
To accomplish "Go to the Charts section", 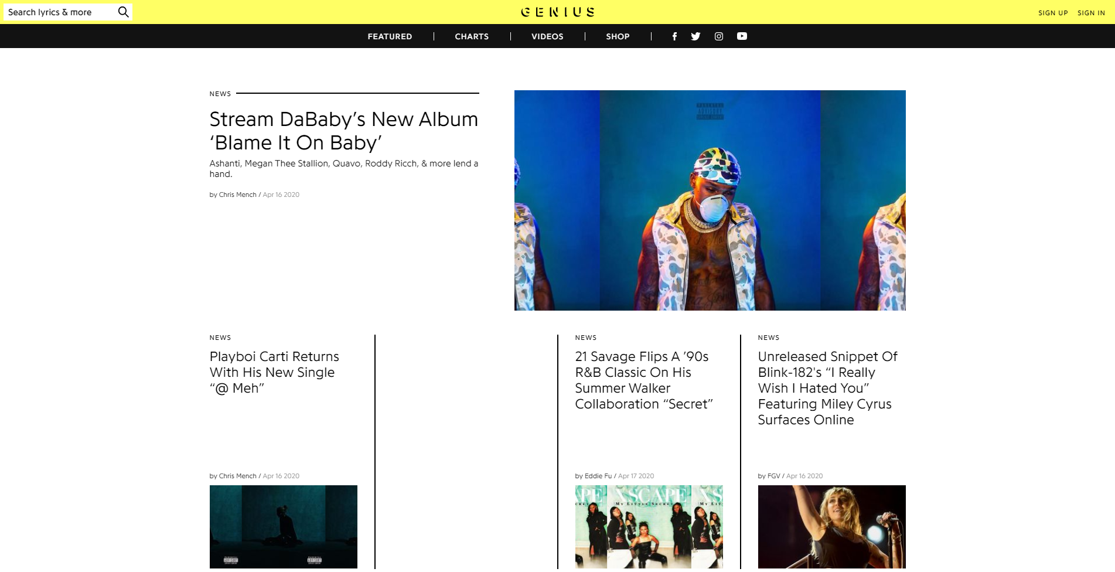I will pyautogui.click(x=472, y=36).
